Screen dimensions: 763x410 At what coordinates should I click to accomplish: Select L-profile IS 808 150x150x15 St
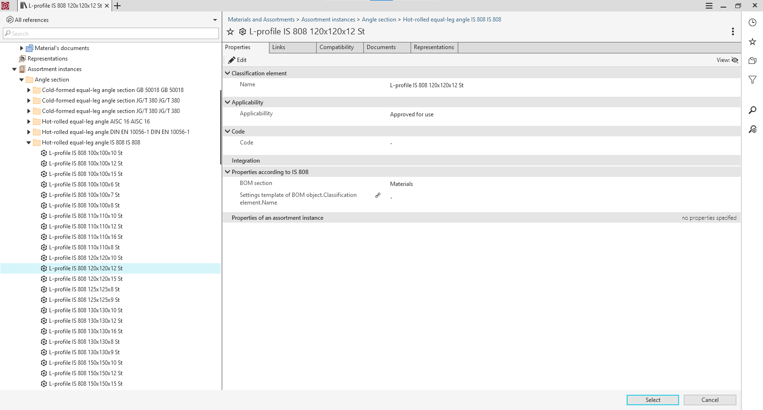[x=86, y=384]
